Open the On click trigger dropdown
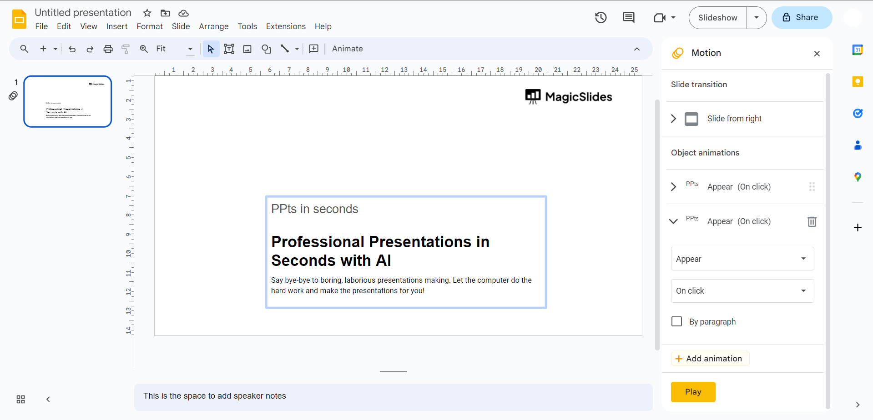This screenshot has width=873, height=420. (x=742, y=290)
